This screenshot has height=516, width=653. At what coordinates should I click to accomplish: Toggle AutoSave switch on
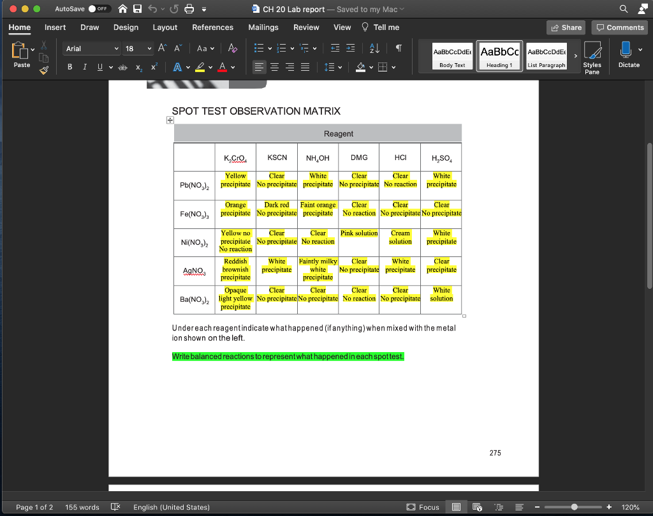point(98,9)
